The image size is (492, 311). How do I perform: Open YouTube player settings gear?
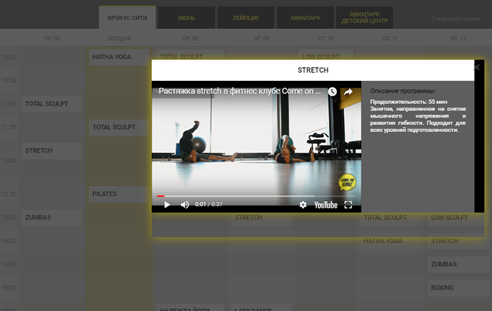[303, 204]
